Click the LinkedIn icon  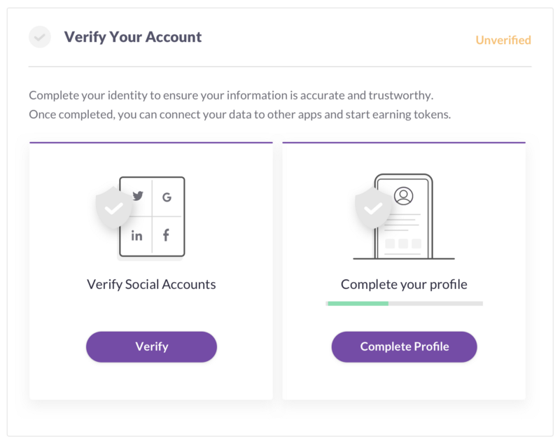(x=136, y=236)
